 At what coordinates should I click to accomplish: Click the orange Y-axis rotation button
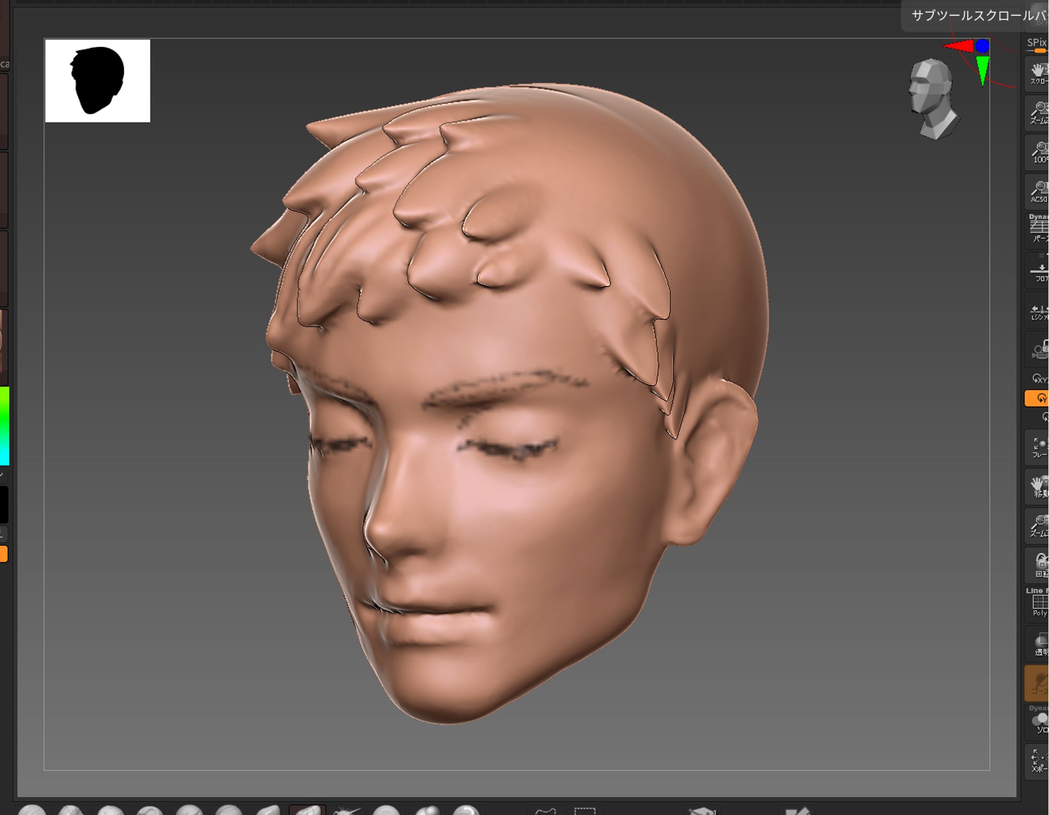pyautogui.click(x=1037, y=398)
